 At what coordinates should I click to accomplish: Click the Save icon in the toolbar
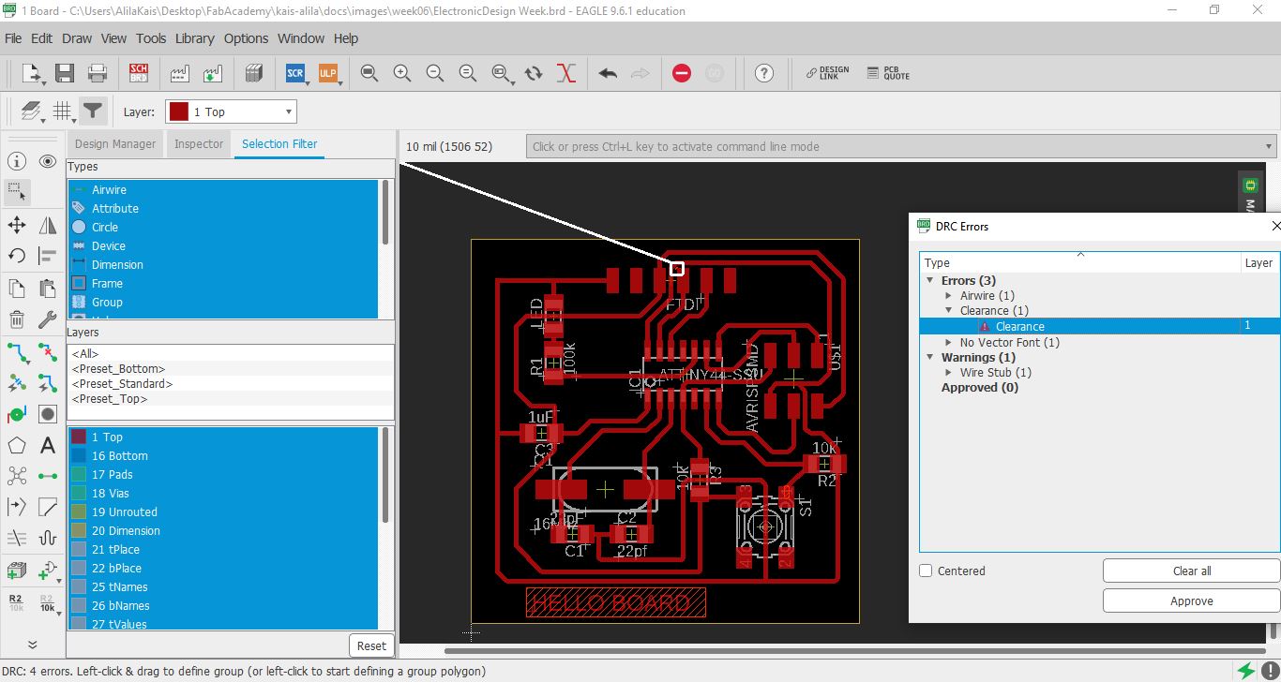65,73
